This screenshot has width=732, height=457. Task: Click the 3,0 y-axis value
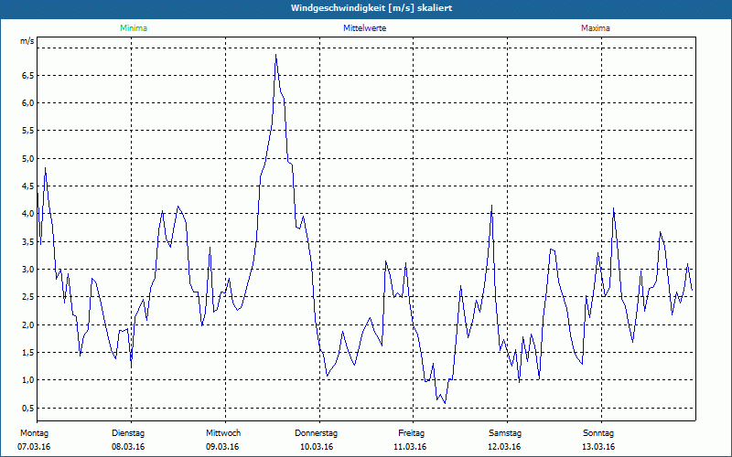pyautogui.click(x=28, y=270)
